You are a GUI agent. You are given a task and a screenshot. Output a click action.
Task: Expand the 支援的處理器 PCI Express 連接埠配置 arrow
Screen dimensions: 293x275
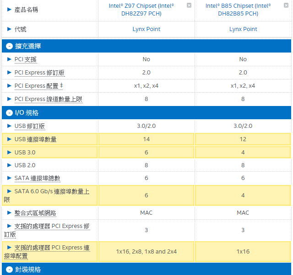tap(9, 247)
